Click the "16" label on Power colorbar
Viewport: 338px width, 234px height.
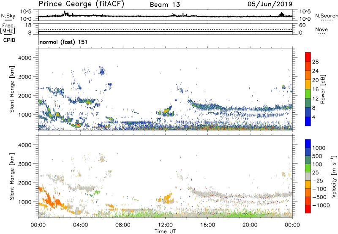[x=315, y=90]
